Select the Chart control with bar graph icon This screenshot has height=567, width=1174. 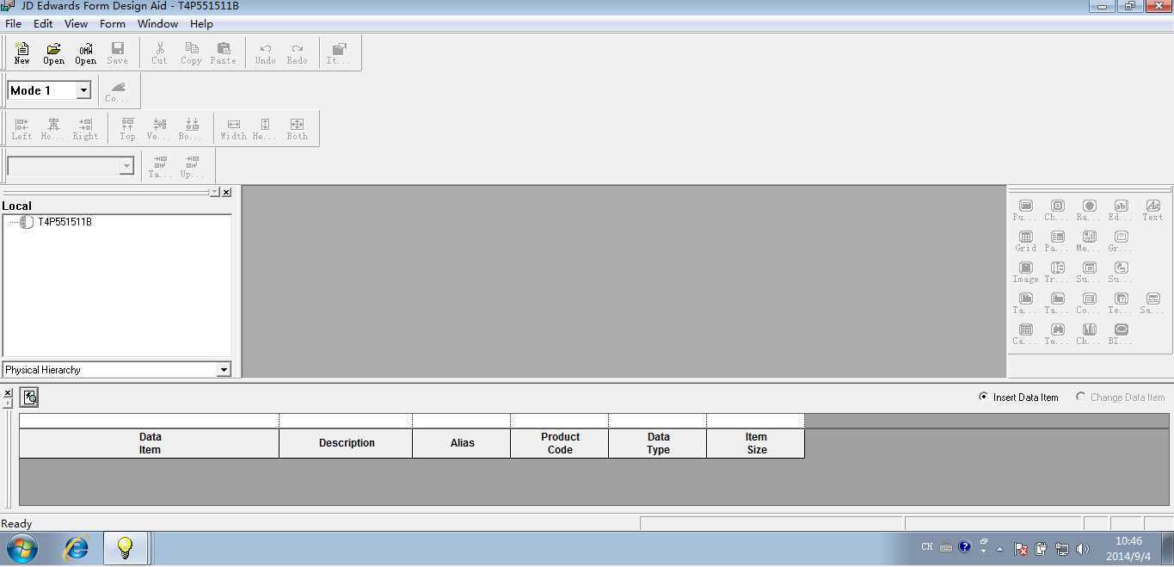(1089, 334)
